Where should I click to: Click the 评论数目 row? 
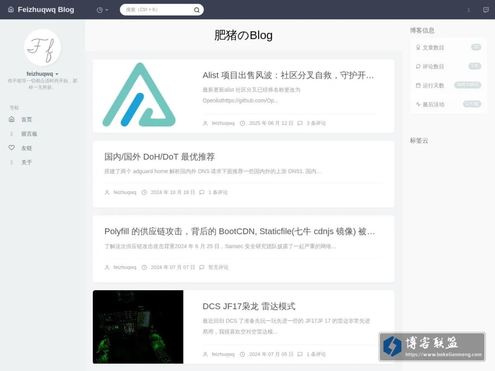(448, 66)
